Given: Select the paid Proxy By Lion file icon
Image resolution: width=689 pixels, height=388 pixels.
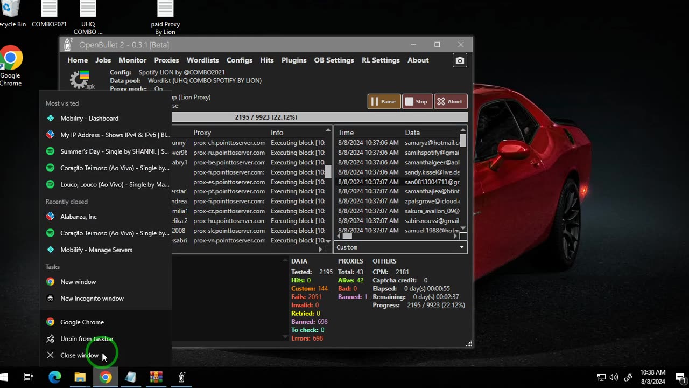Looking at the screenshot, I should (165, 18).
